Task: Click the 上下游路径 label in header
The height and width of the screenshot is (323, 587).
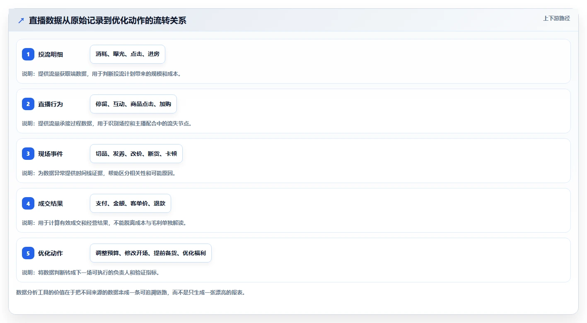Action: coord(557,18)
